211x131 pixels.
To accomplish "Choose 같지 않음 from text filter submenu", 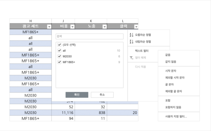I will [x=171, y=61].
